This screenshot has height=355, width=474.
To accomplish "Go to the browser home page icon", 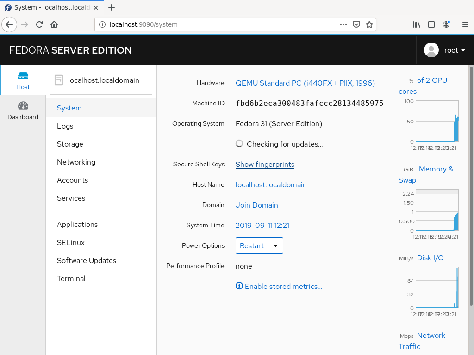I will point(54,24).
